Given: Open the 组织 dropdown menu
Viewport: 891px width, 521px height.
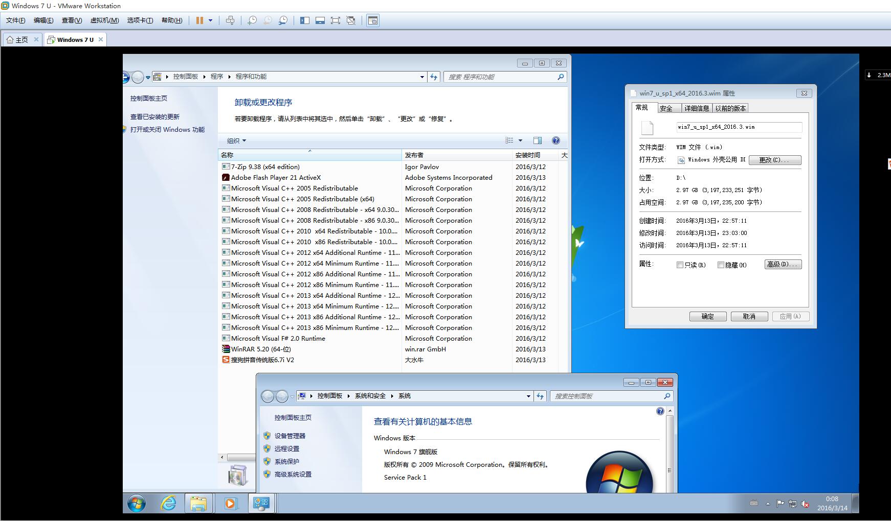Looking at the screenshot, I should click(236, 140).
